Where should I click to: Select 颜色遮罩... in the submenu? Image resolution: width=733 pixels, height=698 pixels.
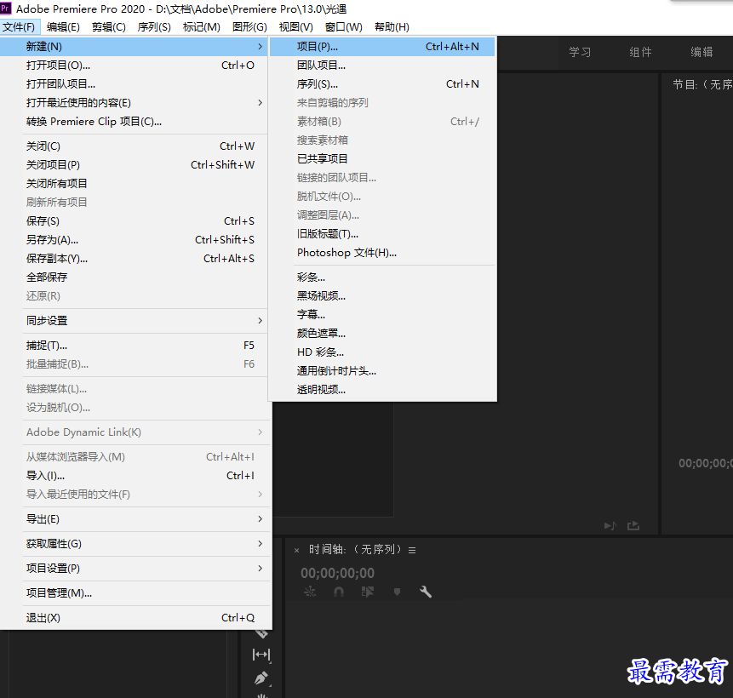coord(382,334)
